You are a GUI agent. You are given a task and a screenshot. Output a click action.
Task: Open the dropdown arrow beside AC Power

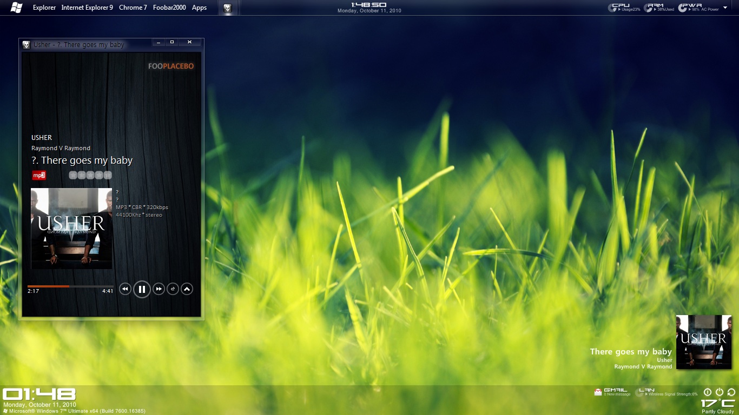pos(725,9)
